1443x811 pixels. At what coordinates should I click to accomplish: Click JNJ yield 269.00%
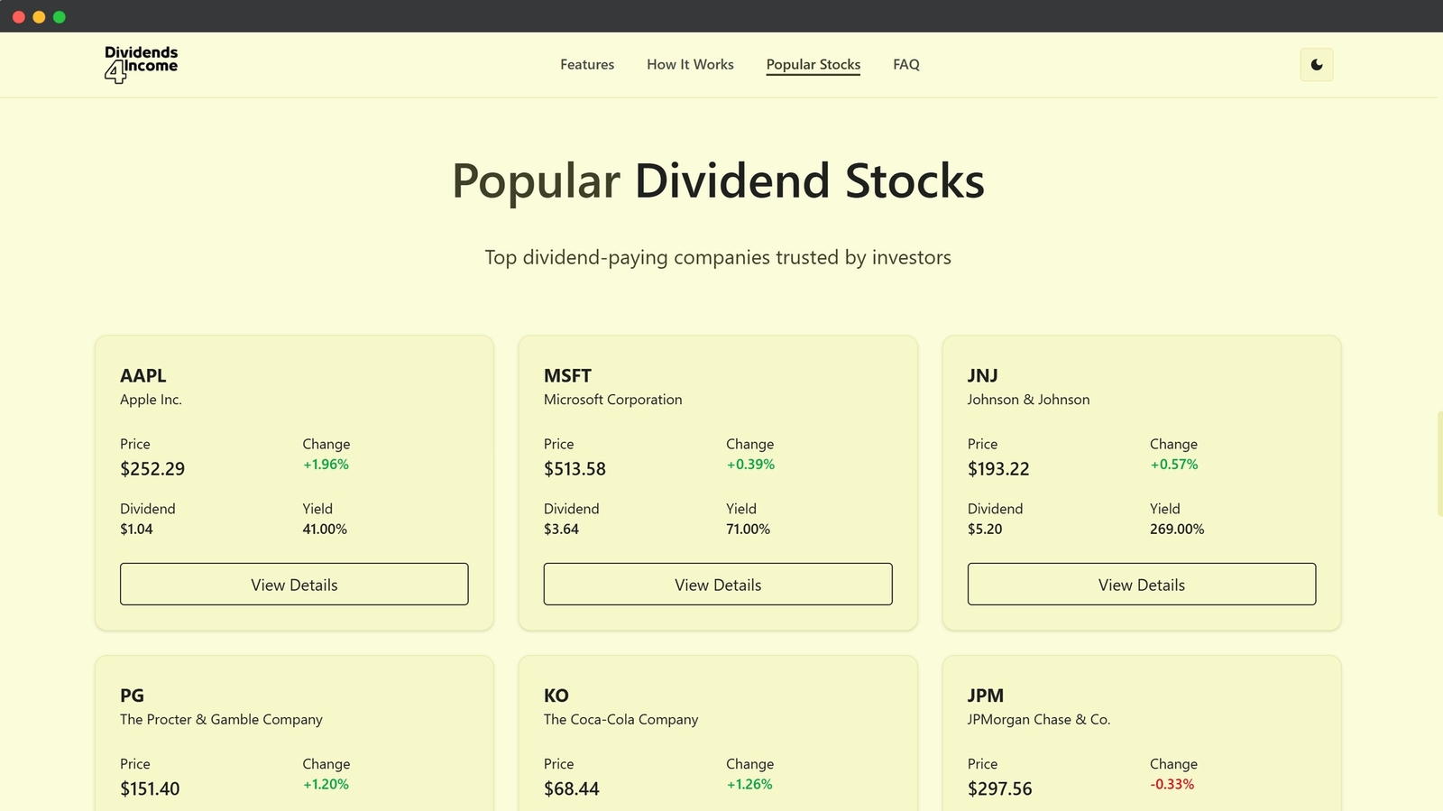click(1177, 530)
